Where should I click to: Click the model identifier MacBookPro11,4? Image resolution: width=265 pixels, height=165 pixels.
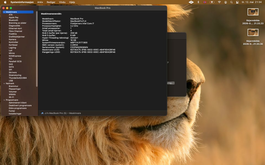[x=78, y=21]
